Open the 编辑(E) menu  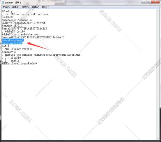click(16, 7)
